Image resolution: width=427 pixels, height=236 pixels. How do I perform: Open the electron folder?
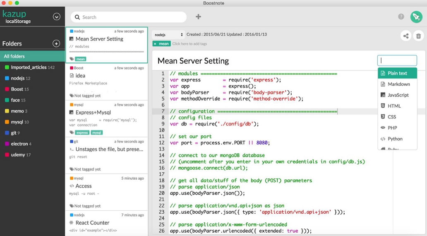[32, 144]
